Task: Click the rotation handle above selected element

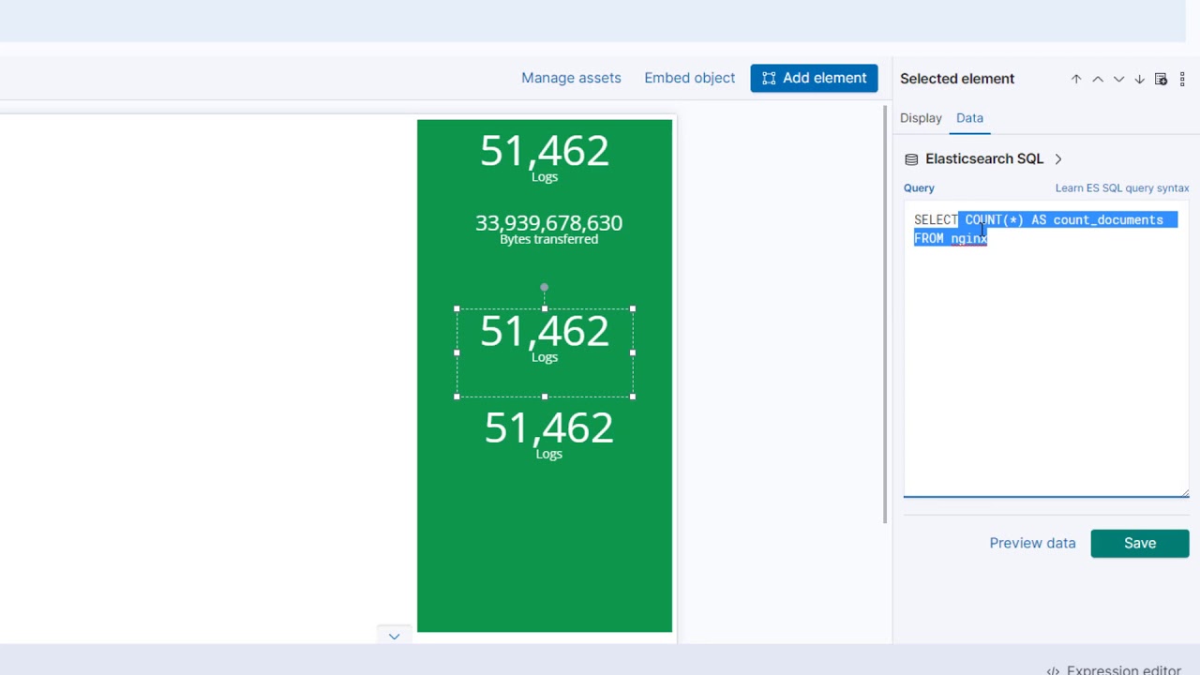Action: [544, 288]
